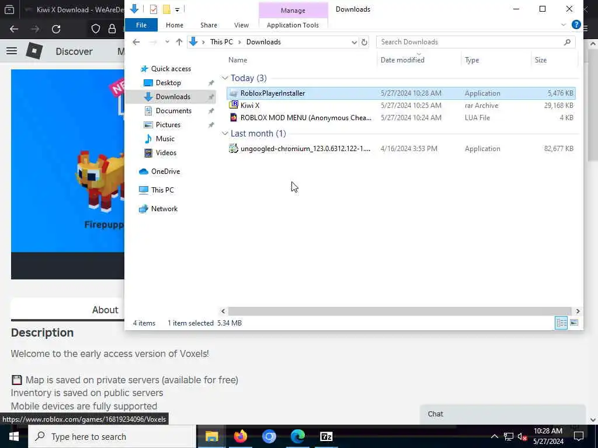Select Desktop in Quick access

click(x=168, y=83)
